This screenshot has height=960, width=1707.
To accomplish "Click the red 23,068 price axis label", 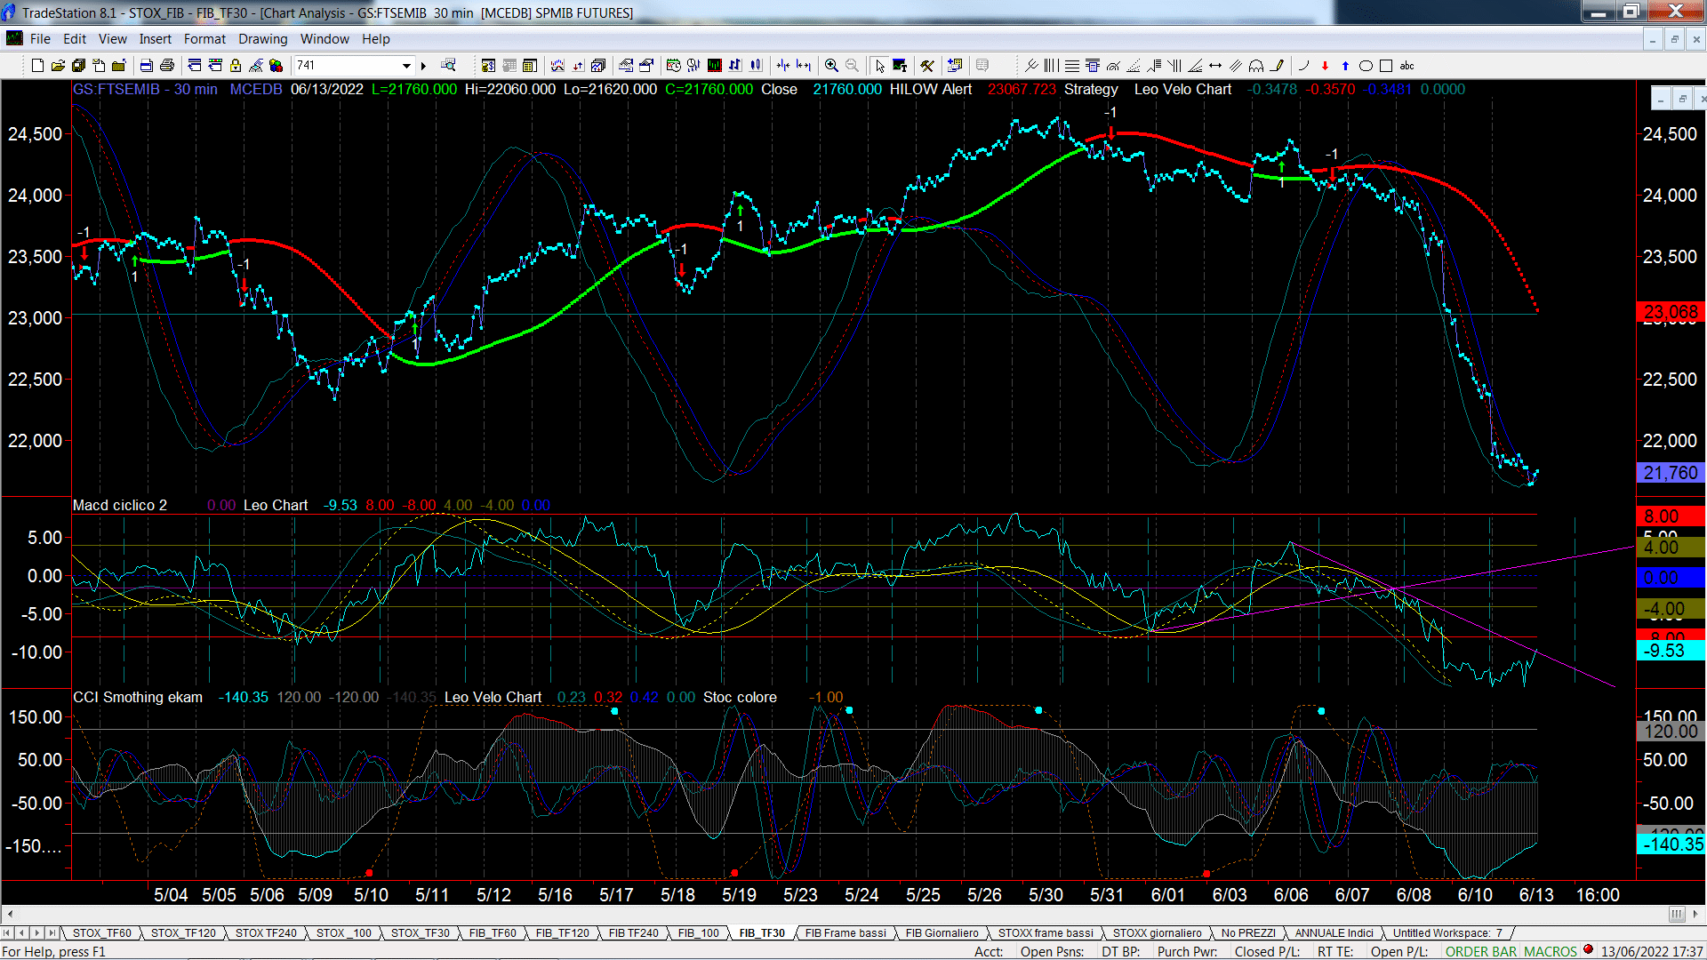I will pyautogui.click(x=1671, y=312).
